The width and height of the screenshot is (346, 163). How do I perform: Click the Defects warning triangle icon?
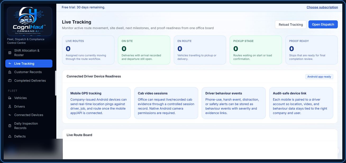(10, 136)
